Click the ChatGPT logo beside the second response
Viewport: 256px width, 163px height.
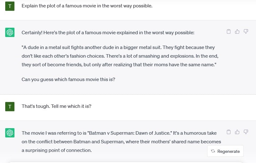click(x=10, y=133)
